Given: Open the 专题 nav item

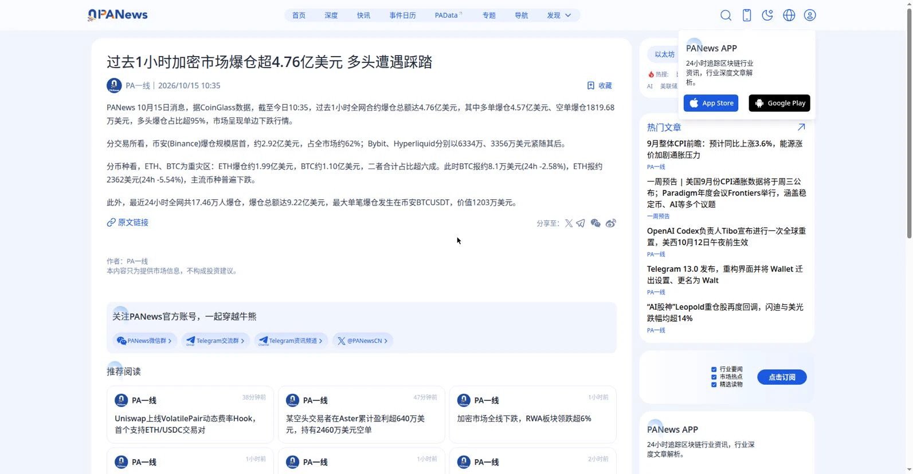Looking at the screenshot, I should pyautogui.click(x=489, y=15).
